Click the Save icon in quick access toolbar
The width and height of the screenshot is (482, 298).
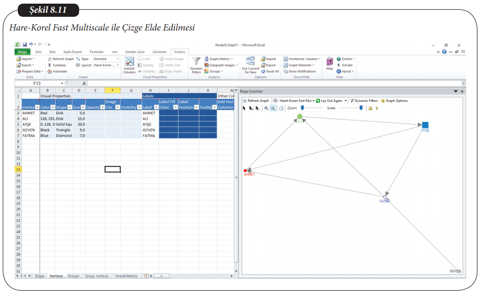tap(25, 45)
